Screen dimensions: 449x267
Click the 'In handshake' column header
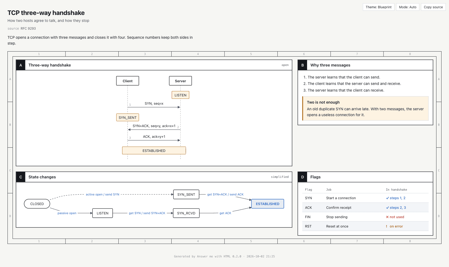396,190
